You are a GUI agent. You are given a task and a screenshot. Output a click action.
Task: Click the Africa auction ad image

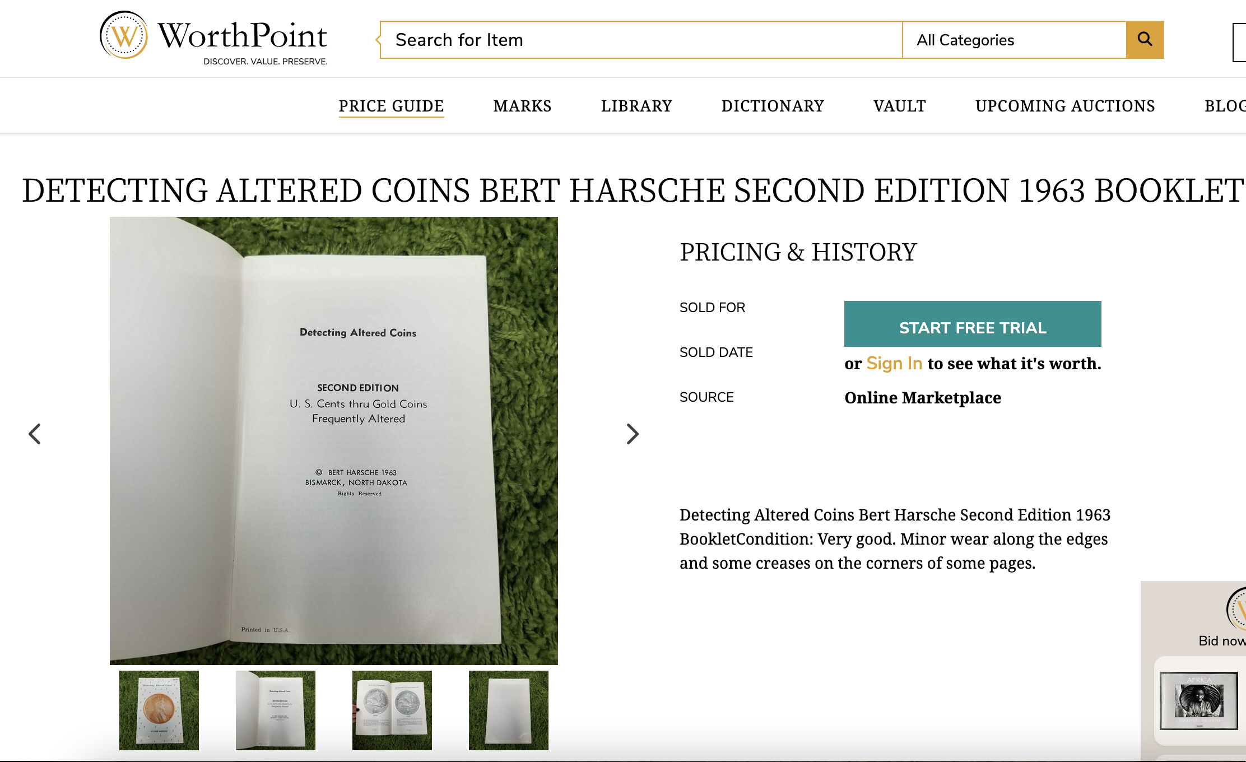(1199, 700)
